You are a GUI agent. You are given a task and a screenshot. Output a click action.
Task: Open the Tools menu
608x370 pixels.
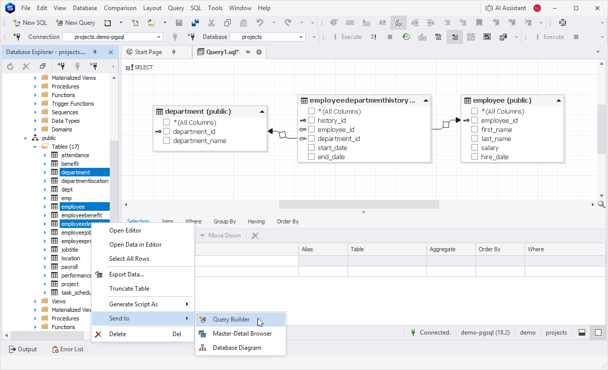pos(215,8)
